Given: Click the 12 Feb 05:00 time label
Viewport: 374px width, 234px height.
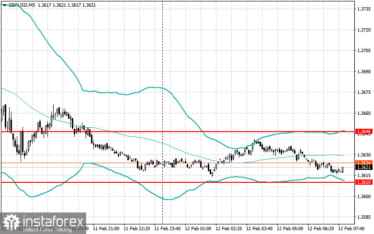Looking at the screenshot, I should [x=290, y=229].
